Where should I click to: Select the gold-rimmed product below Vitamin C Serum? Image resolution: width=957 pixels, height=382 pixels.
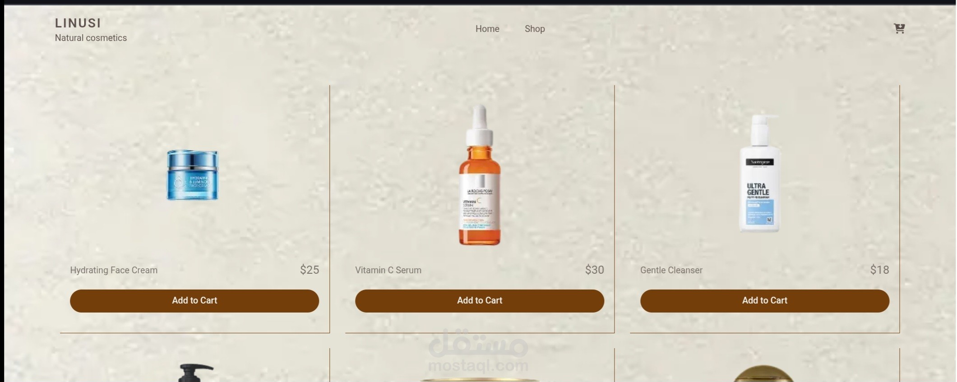coord(480,380)
